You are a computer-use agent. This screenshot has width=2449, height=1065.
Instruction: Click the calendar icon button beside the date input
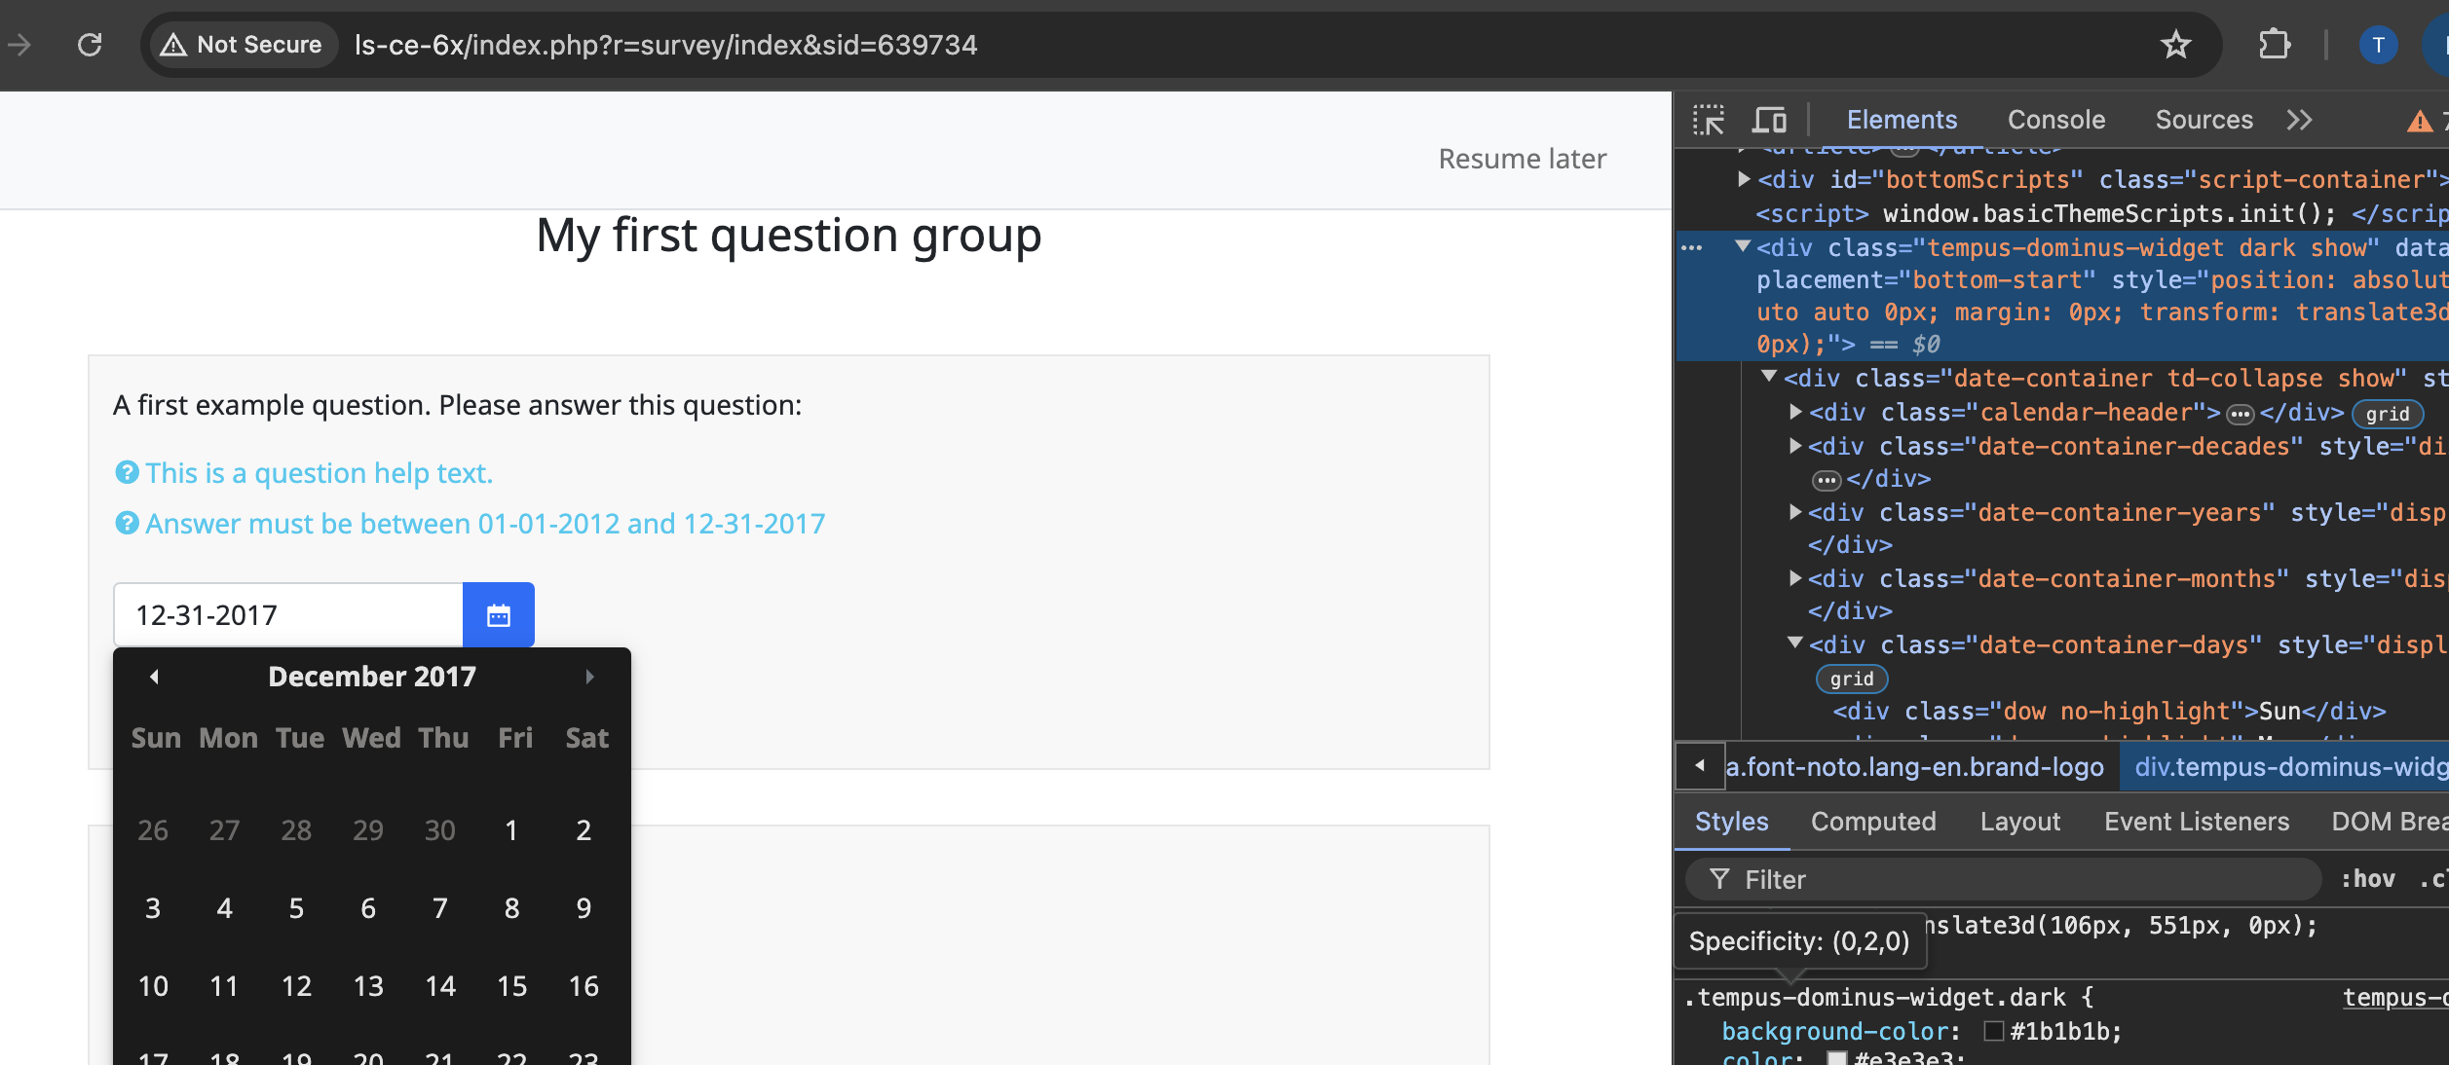point(498,615)
